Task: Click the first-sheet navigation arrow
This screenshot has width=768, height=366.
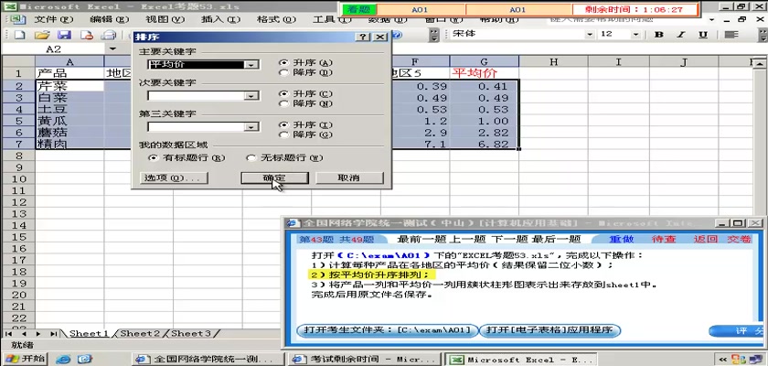Action: 9,334
